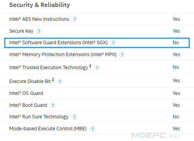The height and width of the screenshot is (141, 194).
Task: Select the Intel Software Guard Extensions row
Action: (97, 43)
